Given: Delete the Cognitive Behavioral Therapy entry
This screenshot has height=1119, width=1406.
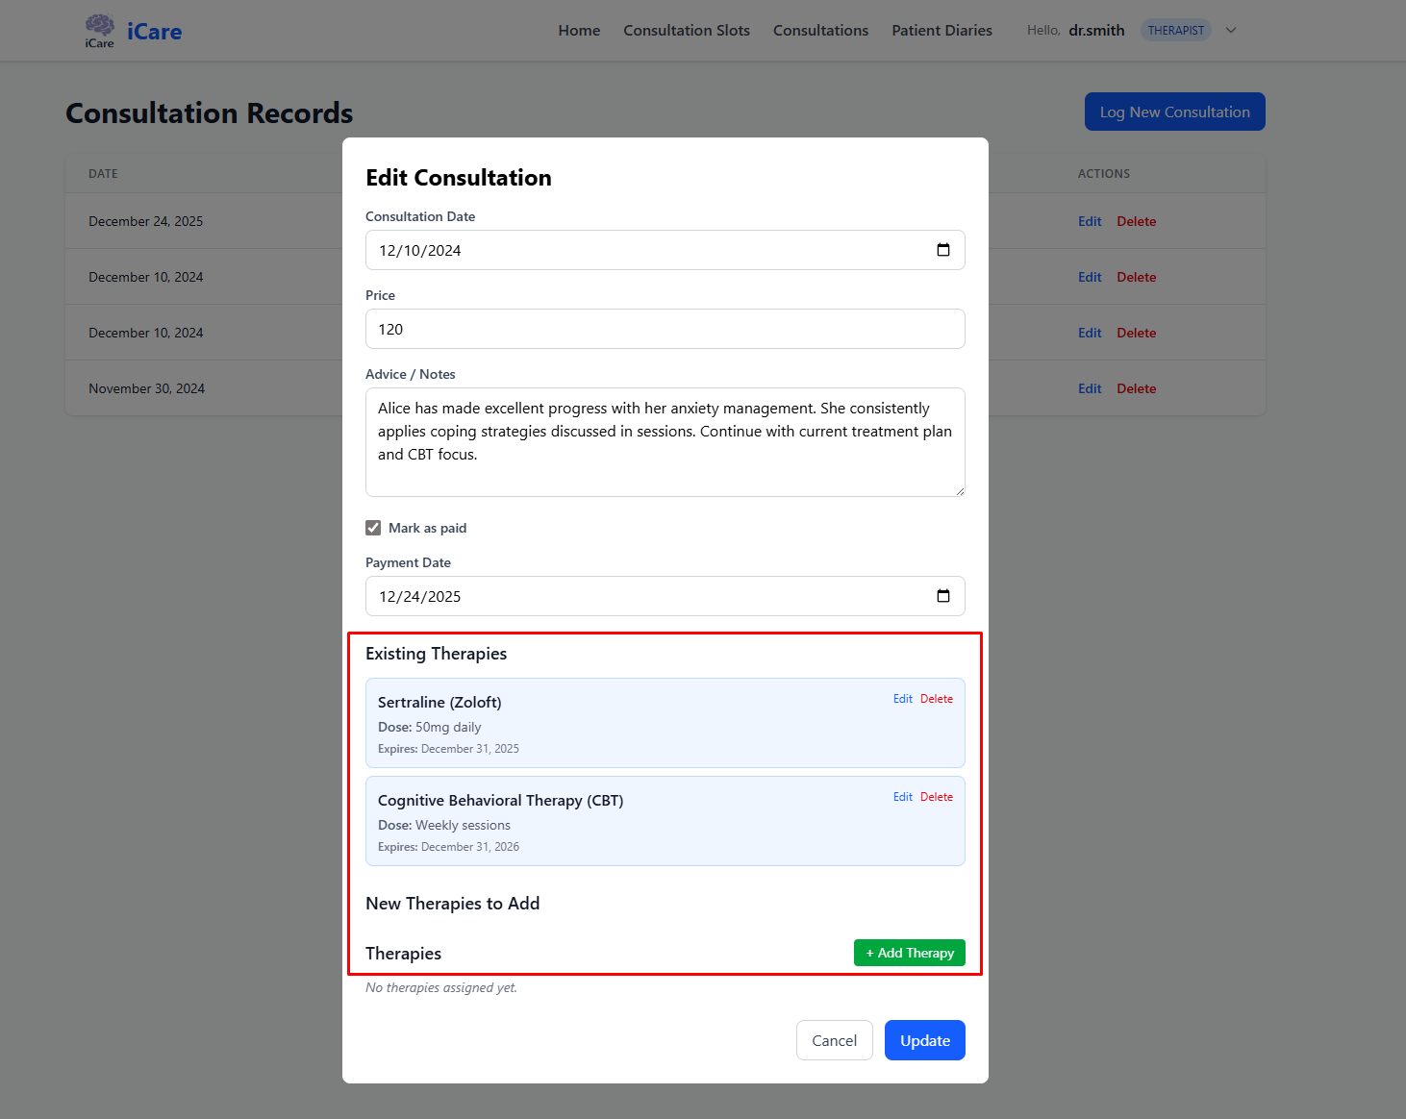Looking at the screenshot, I should [936, 797].
